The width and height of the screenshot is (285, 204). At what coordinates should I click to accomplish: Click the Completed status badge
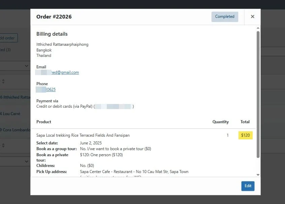coord(225,16)
